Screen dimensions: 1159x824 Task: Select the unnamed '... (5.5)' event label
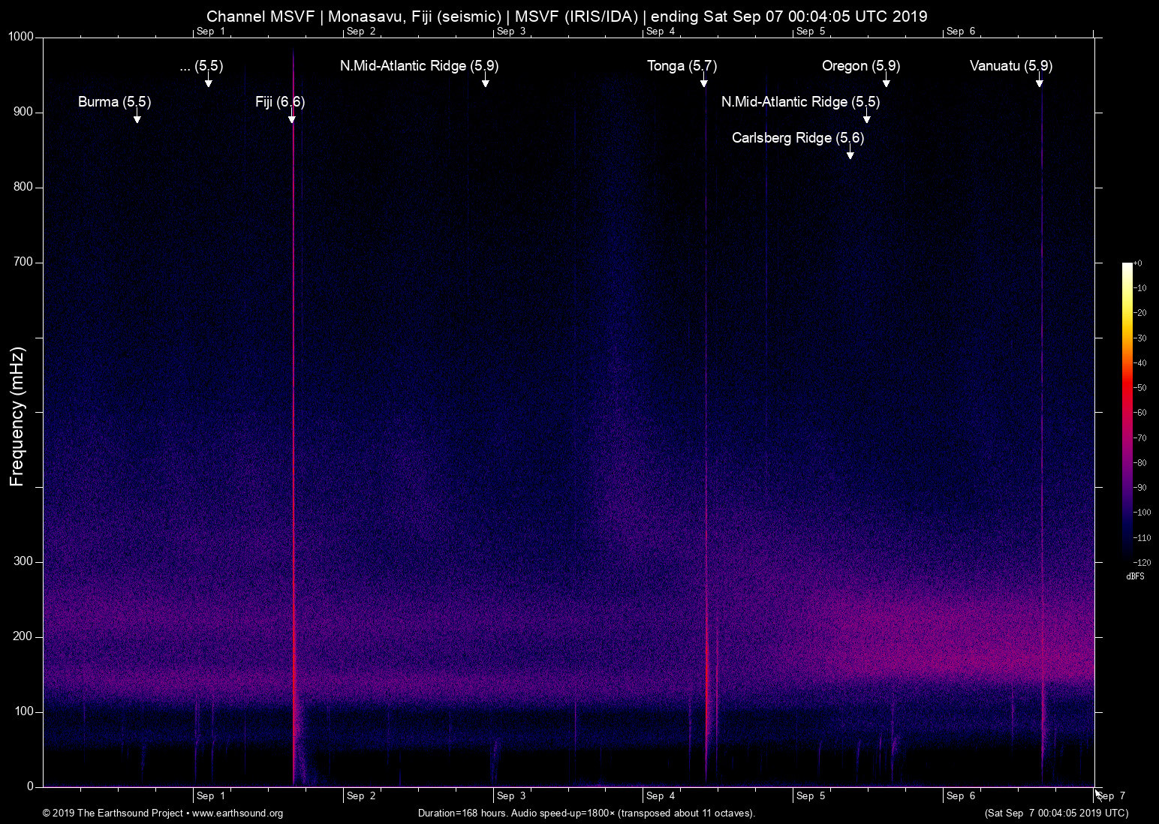pyautogui.click(x=201, y=65)
